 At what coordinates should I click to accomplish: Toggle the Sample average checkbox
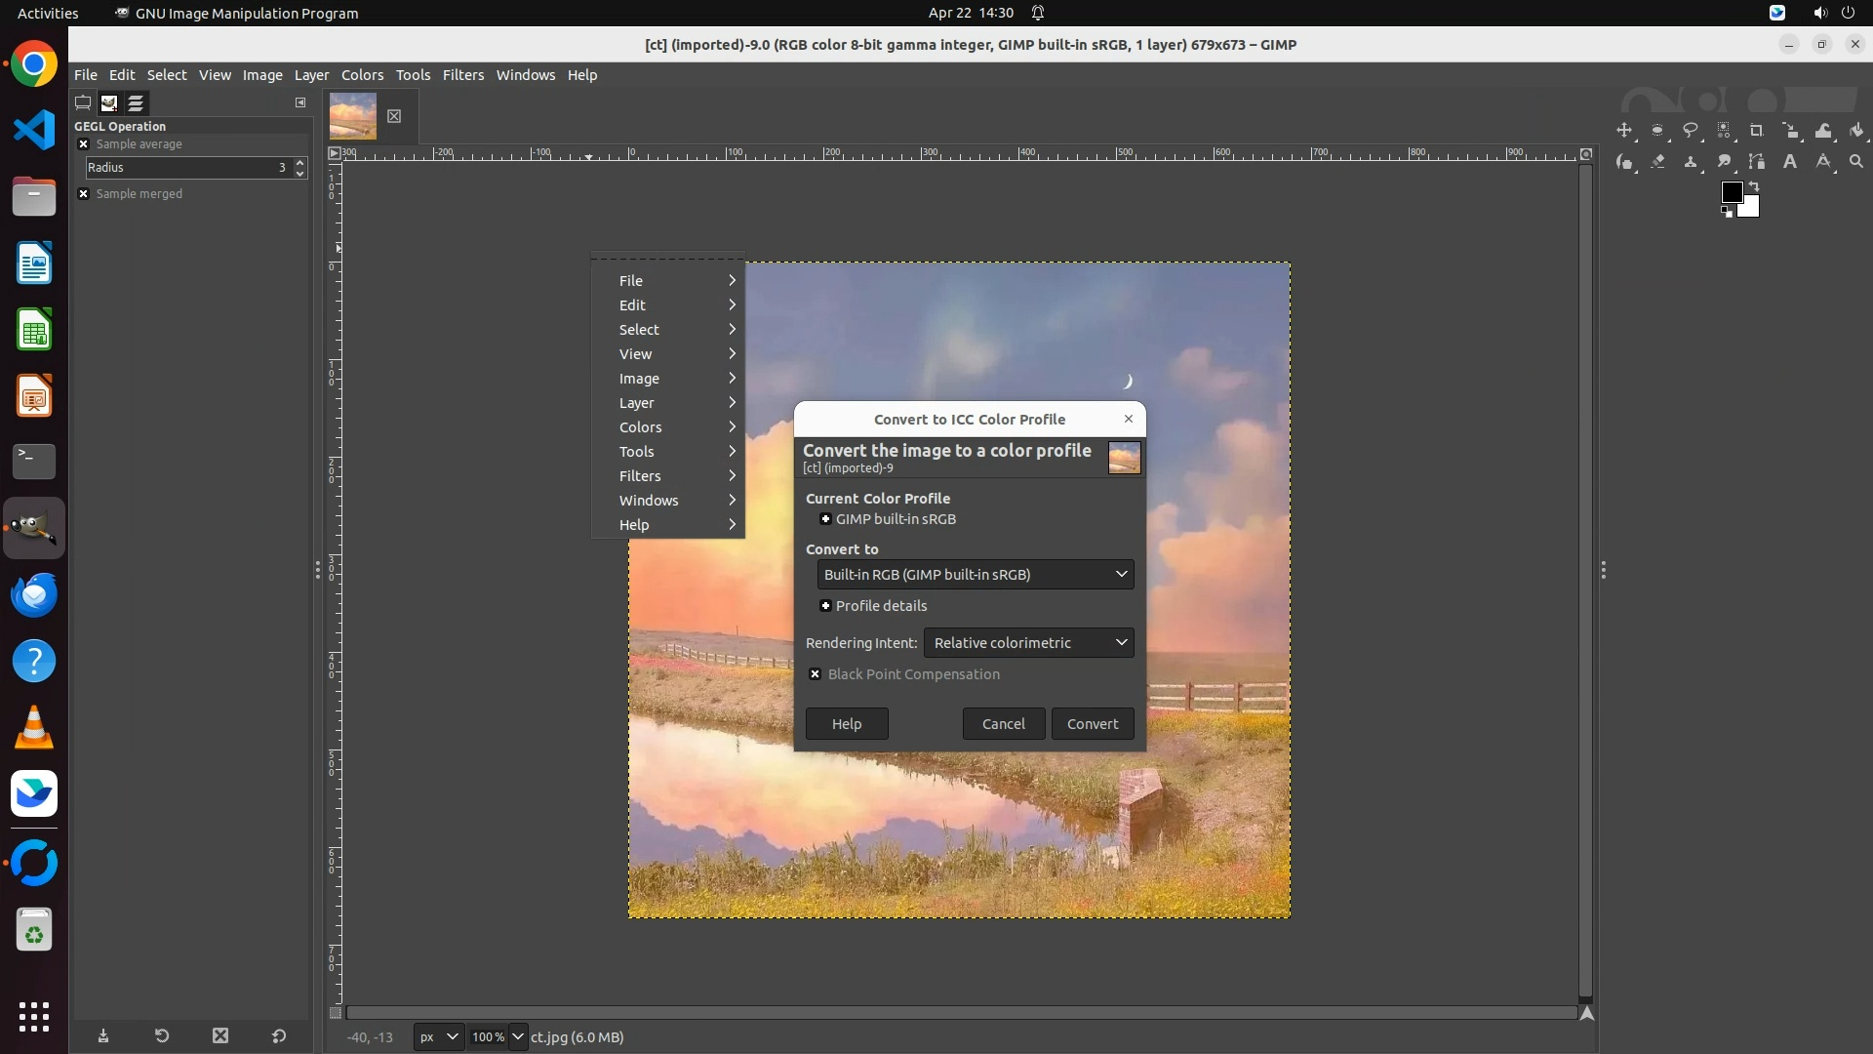84,144
